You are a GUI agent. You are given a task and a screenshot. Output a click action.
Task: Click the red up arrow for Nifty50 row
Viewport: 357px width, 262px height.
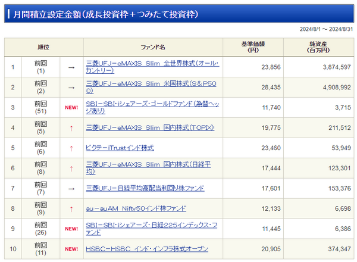(x=71, y=209)
